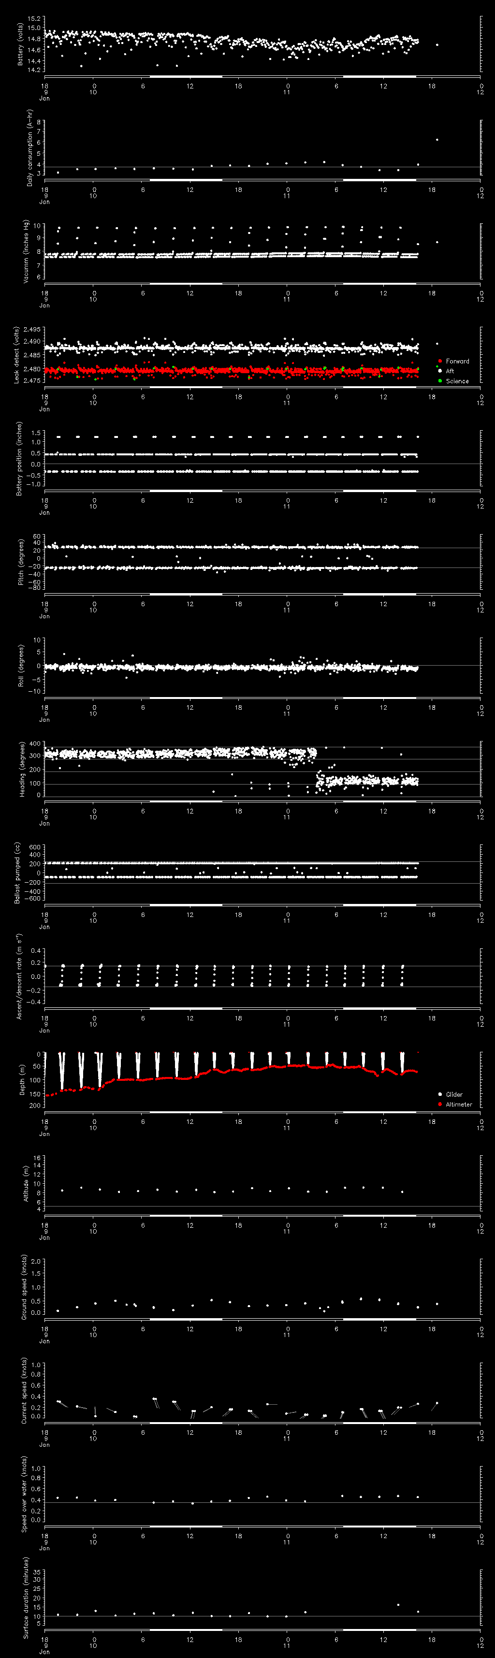This screenshot has width=495, height=1658.
Task: Click the white Glider legend dot
Action: (x=439, y=1094)
